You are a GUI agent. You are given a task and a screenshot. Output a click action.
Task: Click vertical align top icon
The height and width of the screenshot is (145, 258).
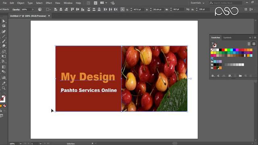tap(72, 9)
